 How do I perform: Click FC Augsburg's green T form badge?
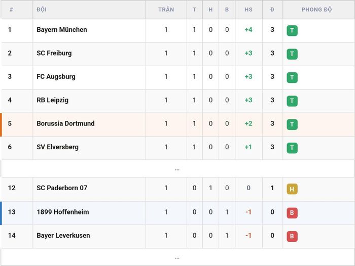[292, 77]
